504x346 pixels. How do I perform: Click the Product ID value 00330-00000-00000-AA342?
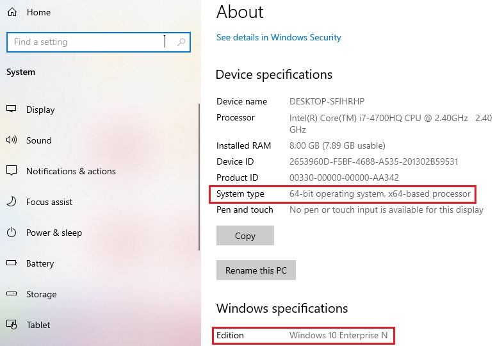coord(345,177)
